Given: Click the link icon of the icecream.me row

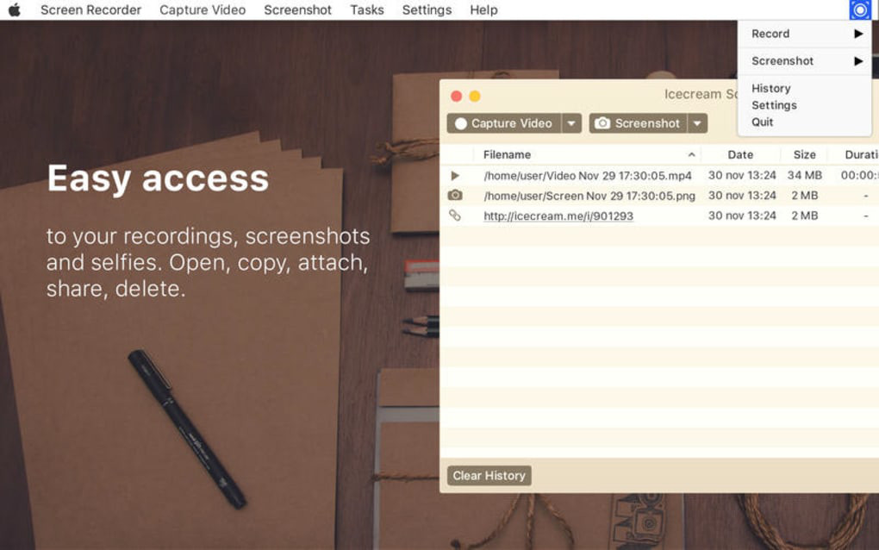Looking at the screenshot, I should point(455,216).
